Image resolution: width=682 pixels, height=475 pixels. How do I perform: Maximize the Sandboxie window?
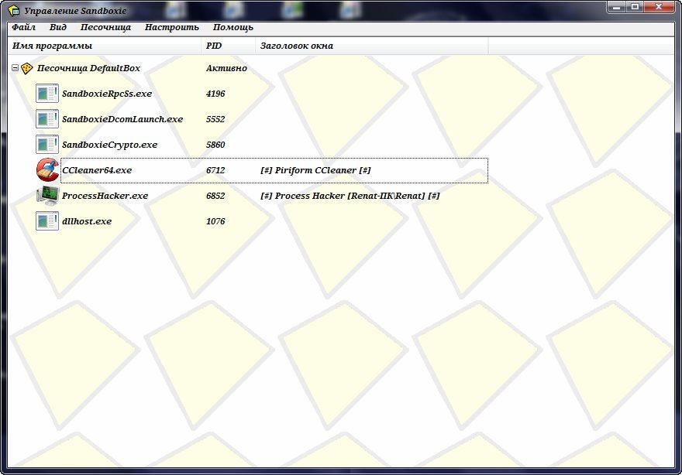click(635, 7)
